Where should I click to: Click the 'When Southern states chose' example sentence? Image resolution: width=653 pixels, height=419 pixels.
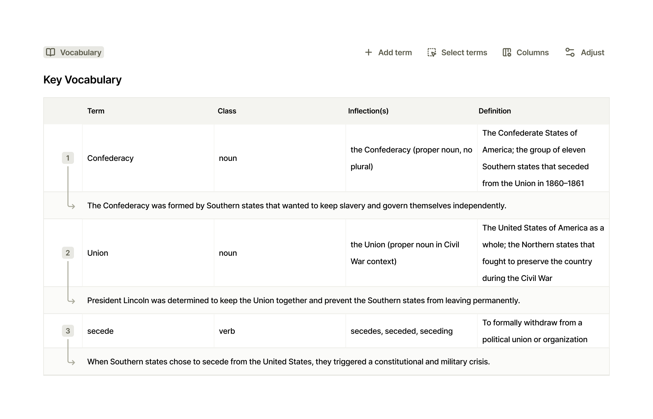pos(289,362)
